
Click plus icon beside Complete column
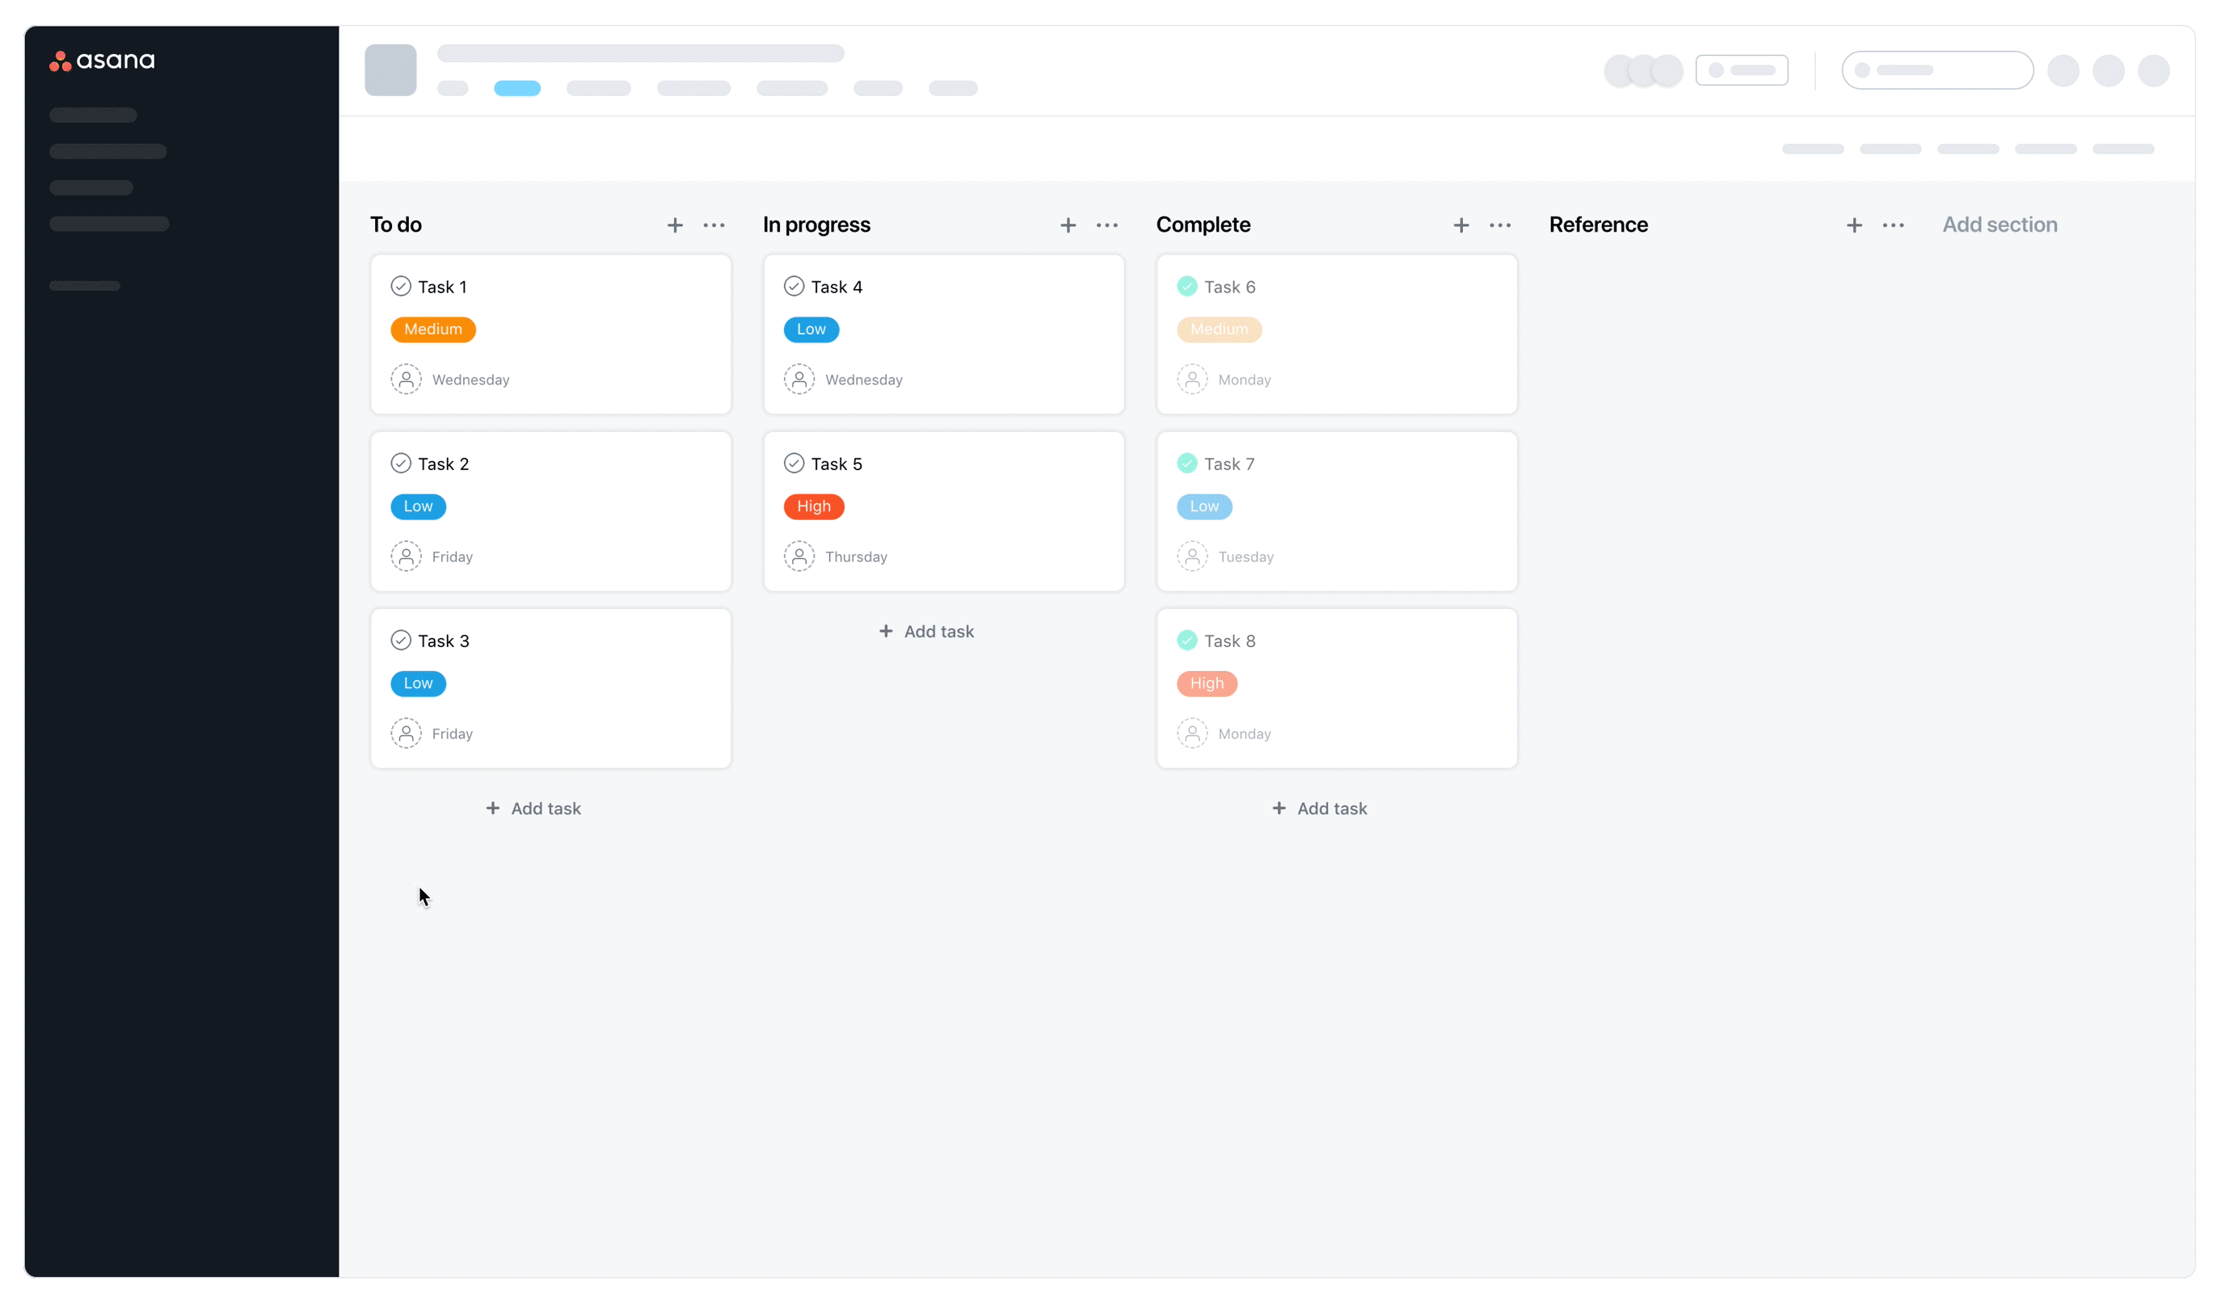coord(1461,225)
